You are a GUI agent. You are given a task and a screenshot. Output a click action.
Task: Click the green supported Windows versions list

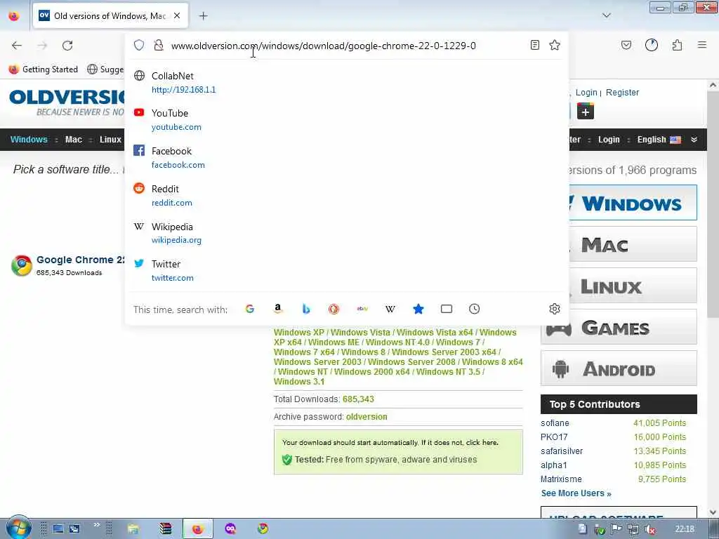pos(398,357)
